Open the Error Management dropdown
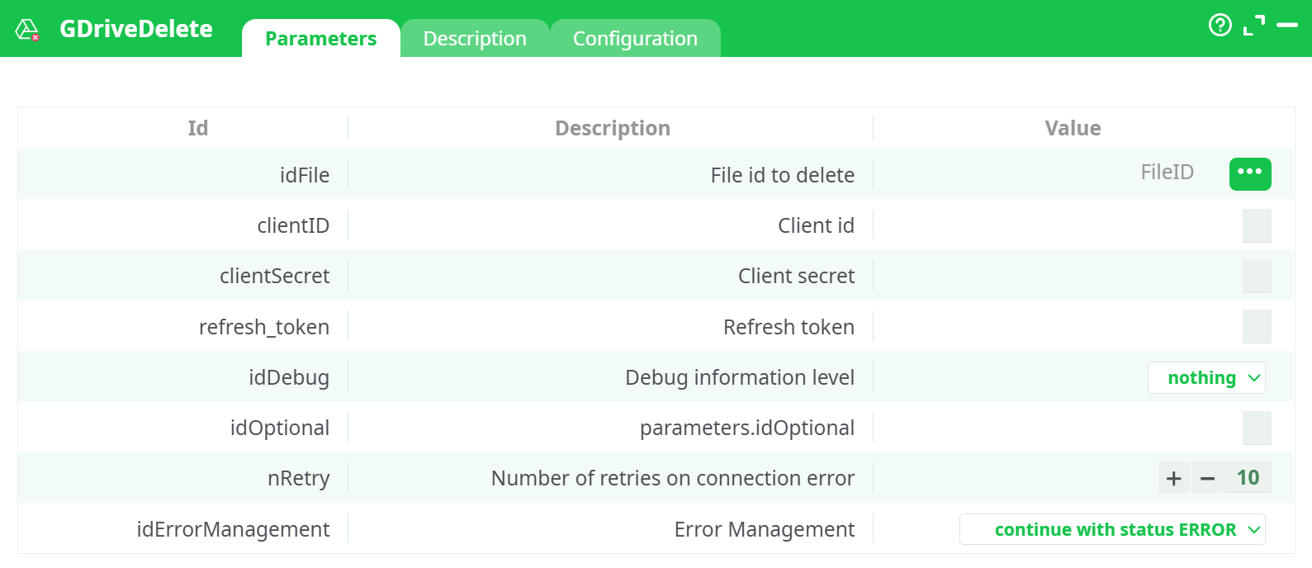This screenshot has height=568, width=1312. [1112, 529]
